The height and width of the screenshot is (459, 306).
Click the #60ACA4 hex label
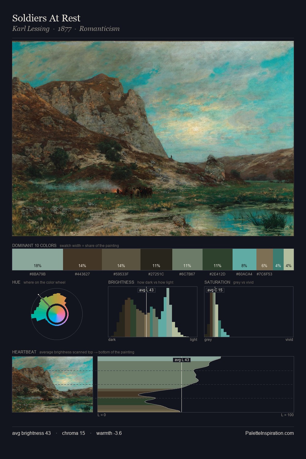tap(244, 274)
